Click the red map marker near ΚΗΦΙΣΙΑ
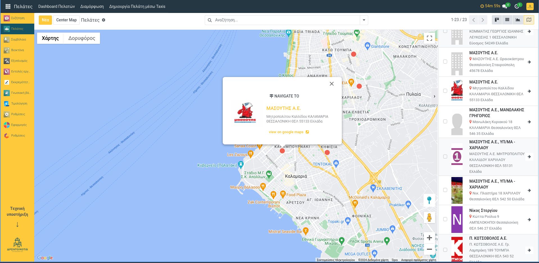 327,153
